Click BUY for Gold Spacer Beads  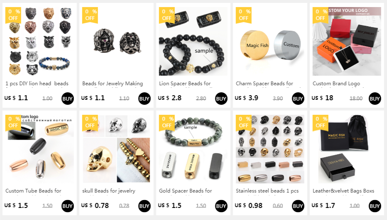point(221,206)
